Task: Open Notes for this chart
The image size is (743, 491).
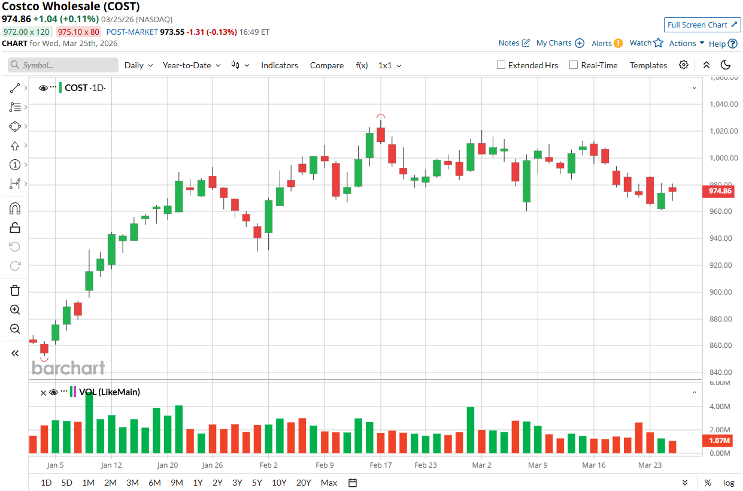Action: coord(514,43)
